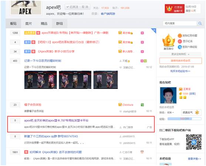
Task: Open post 橘子会员体验
Action: (33, 104)
